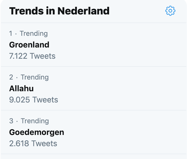189x159 pixels.
Task: Open trends settings gear icon
Action: point(170,11)
